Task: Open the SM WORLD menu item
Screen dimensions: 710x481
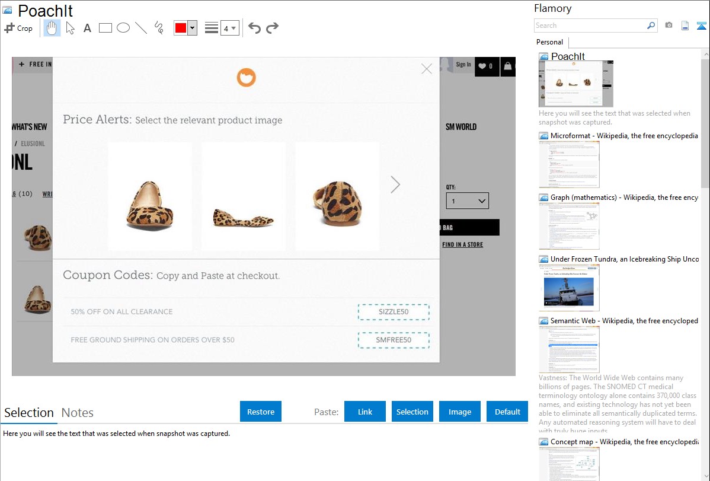Action: [461, 127]
